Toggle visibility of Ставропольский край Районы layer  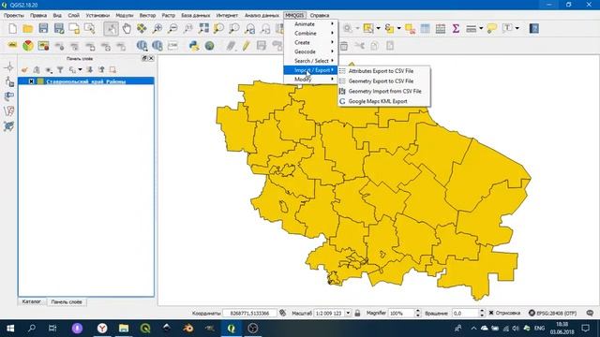(x=31, y=81)
